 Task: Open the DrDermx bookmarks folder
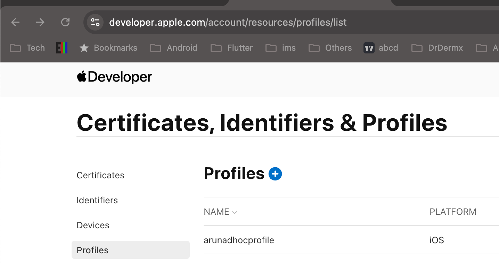point(437,48)
